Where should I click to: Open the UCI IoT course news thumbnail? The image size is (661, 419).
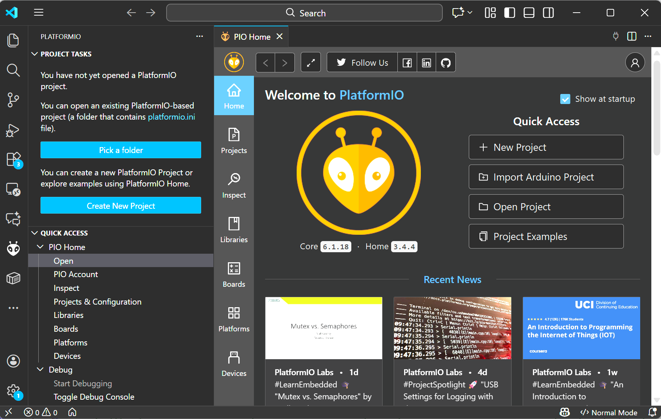(581, 328)
